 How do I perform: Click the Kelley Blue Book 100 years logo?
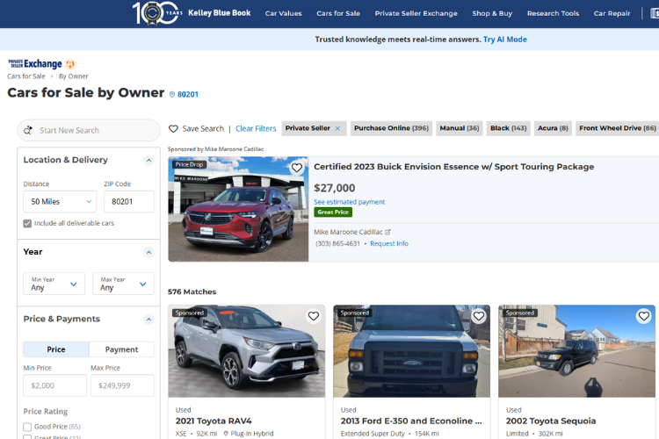click(192, 13)
